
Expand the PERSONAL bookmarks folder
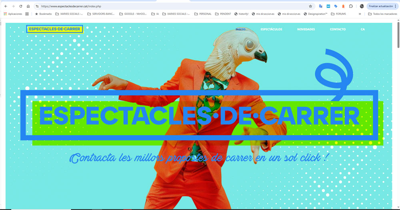tap(203, 14)
